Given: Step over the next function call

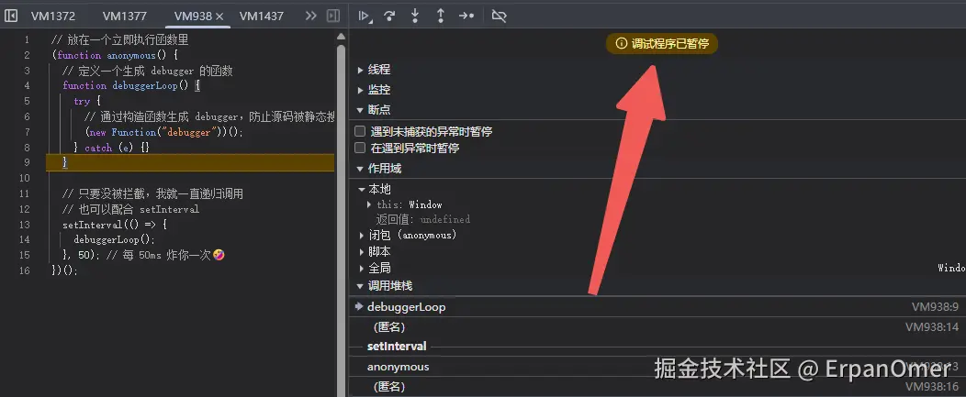Looking at the screenshot, I should point(389,16).
